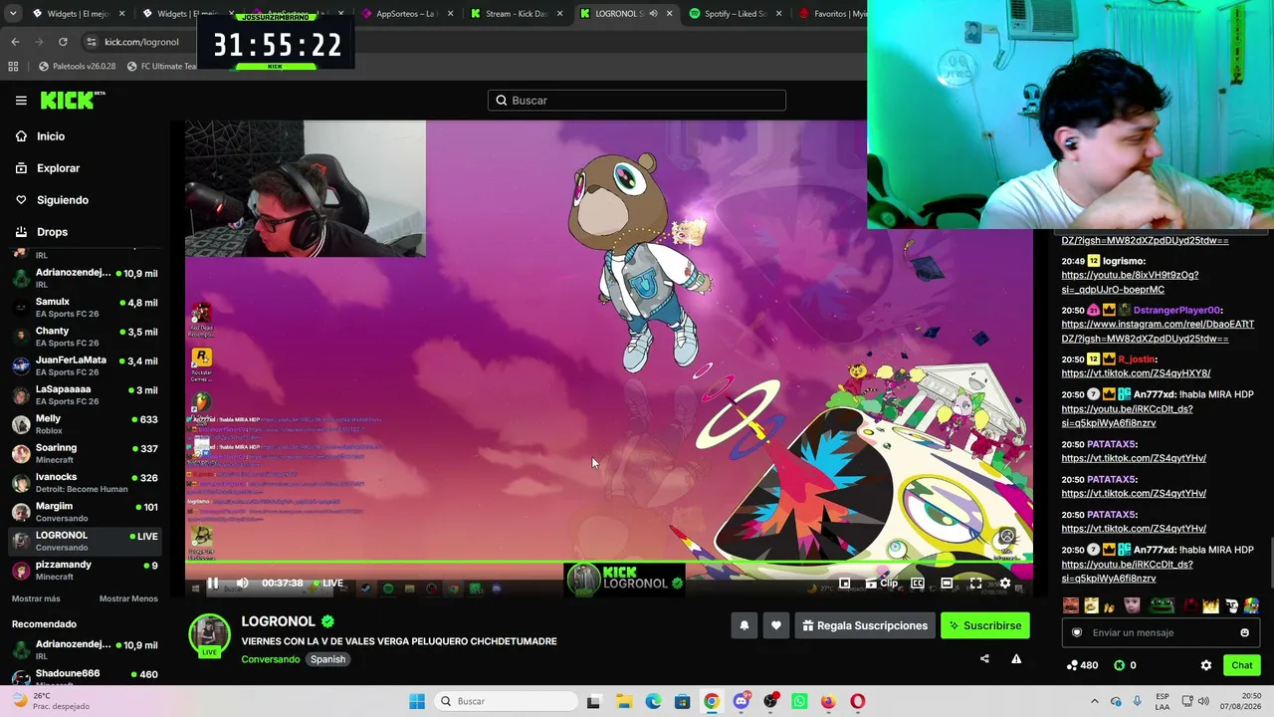This screenshot has width=1274, height=717.
Task: Mute the stream volume
Action: [242, 584]
